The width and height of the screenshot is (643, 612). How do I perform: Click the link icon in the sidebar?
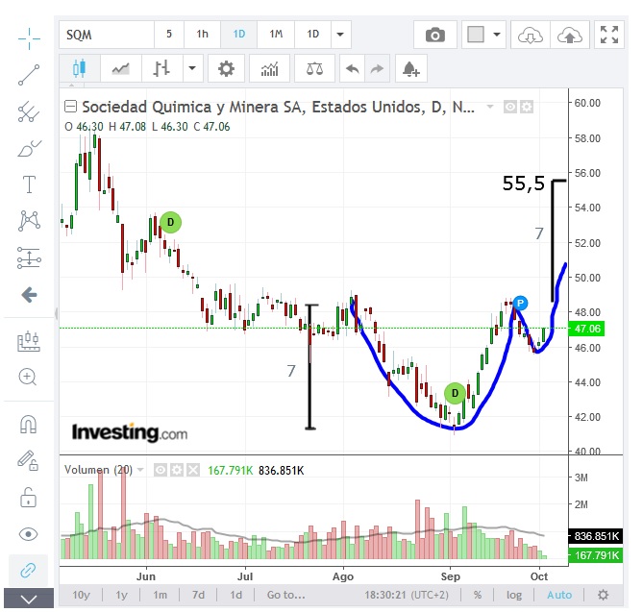(x=28, y=570)
